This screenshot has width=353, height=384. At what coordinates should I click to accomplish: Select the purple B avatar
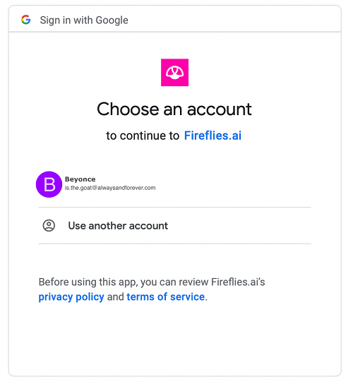point(49,184)
